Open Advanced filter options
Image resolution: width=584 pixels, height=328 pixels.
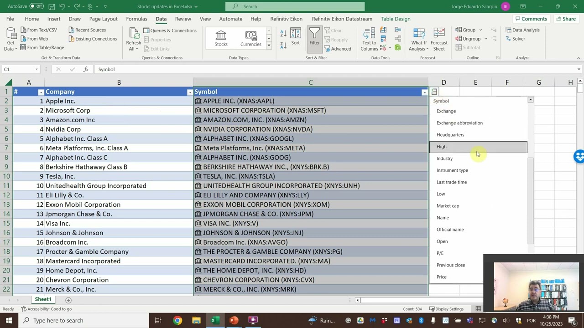coord(338,49)
